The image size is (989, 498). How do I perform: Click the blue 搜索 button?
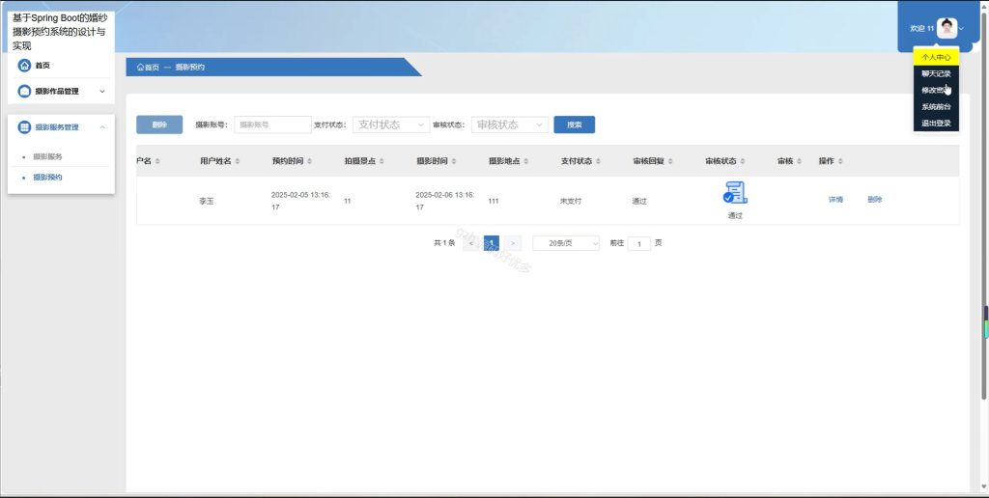pos(574,124)
